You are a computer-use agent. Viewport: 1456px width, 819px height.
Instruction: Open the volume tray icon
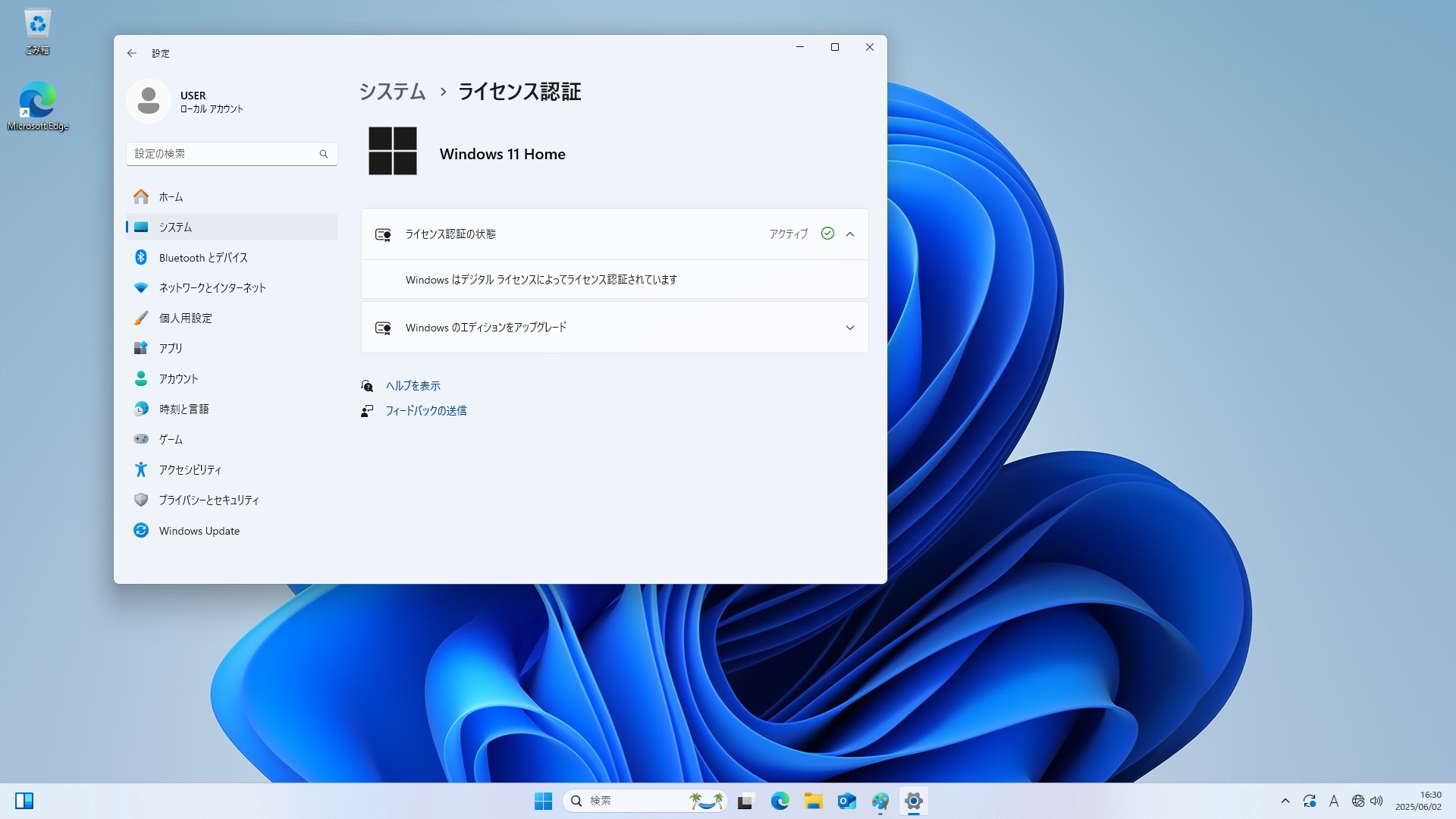pyautogui.click(x=1376, y=801)
